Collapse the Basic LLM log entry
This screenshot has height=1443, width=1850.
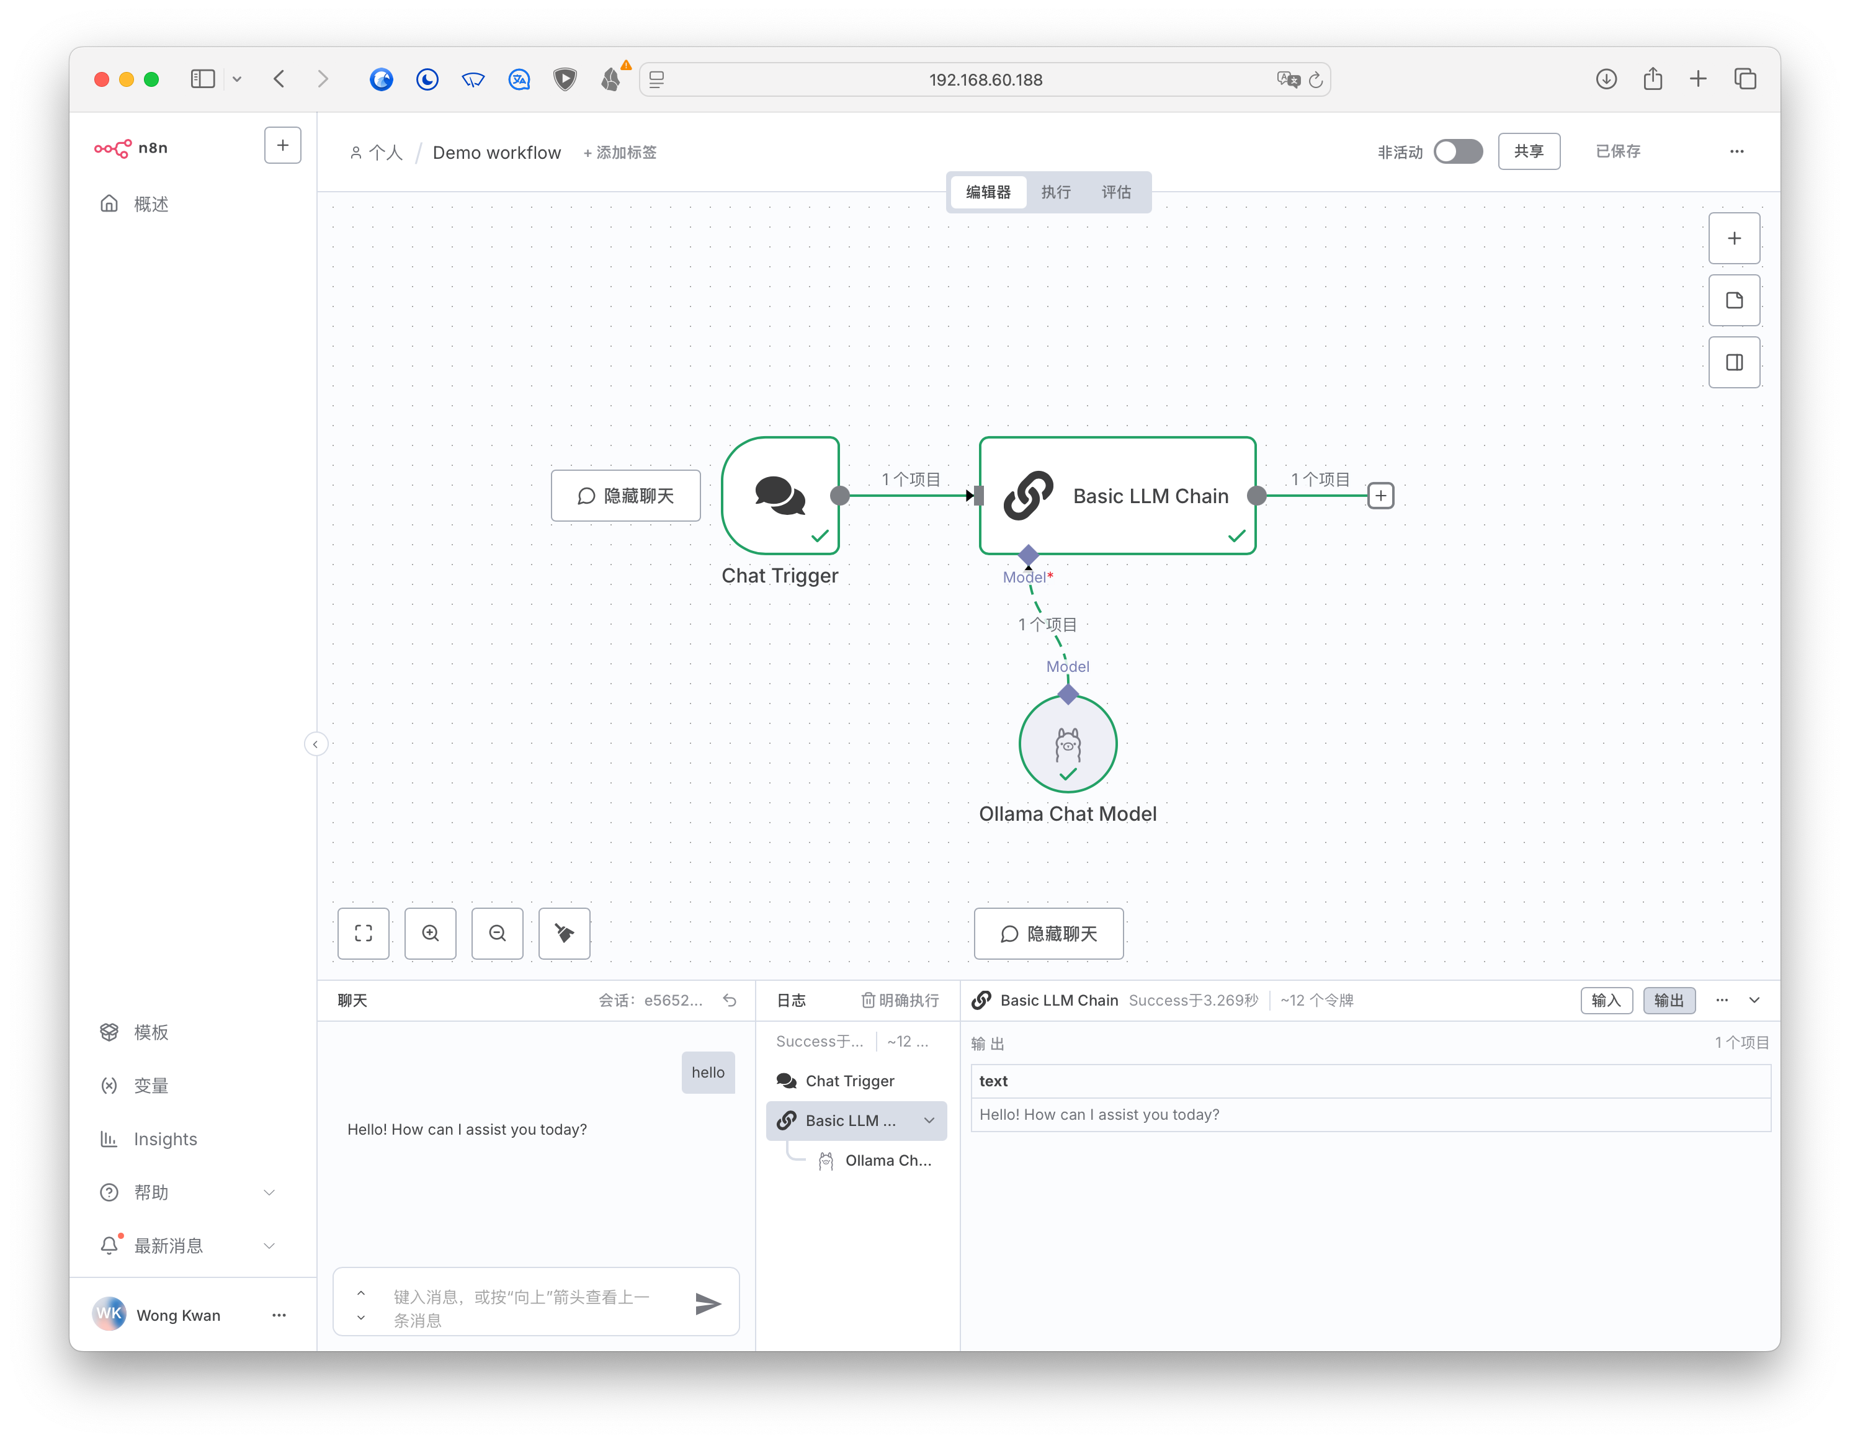(x=929, y=1120)
